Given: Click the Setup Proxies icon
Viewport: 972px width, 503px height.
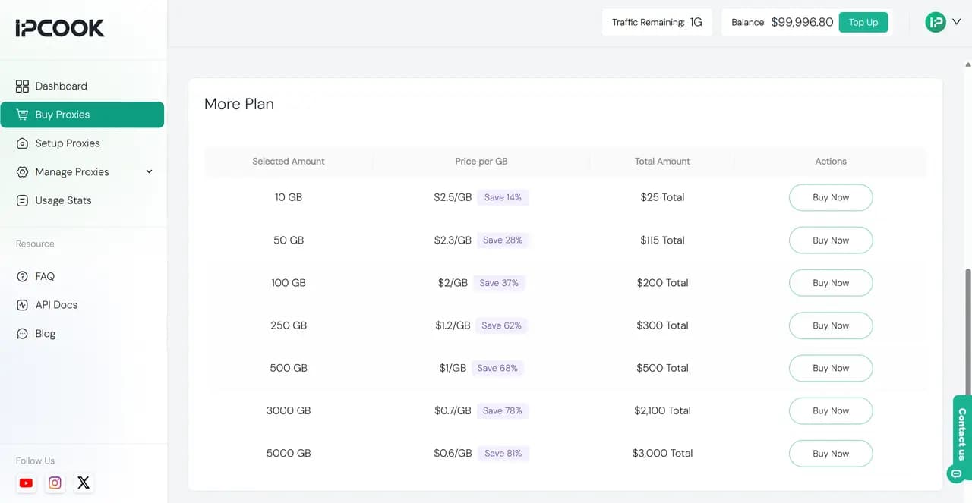Looking at the screenshot, I should coord(22,143).
